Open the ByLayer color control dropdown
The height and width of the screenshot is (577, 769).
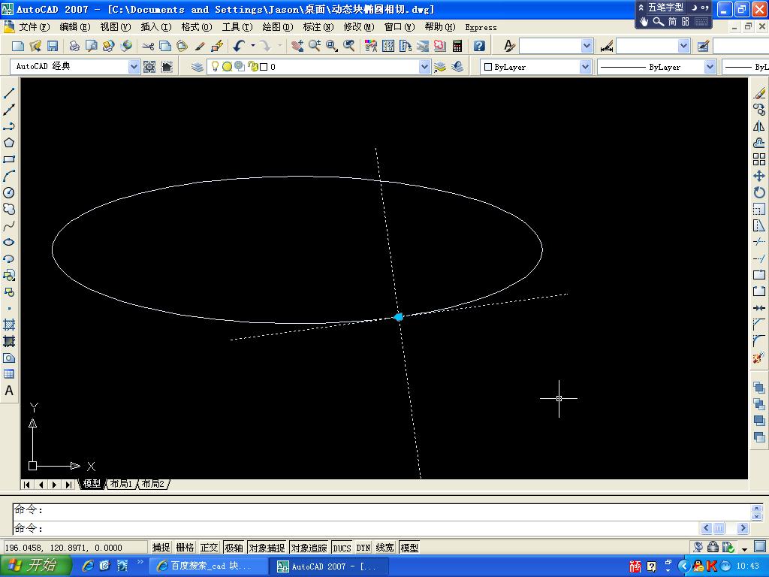584,67
